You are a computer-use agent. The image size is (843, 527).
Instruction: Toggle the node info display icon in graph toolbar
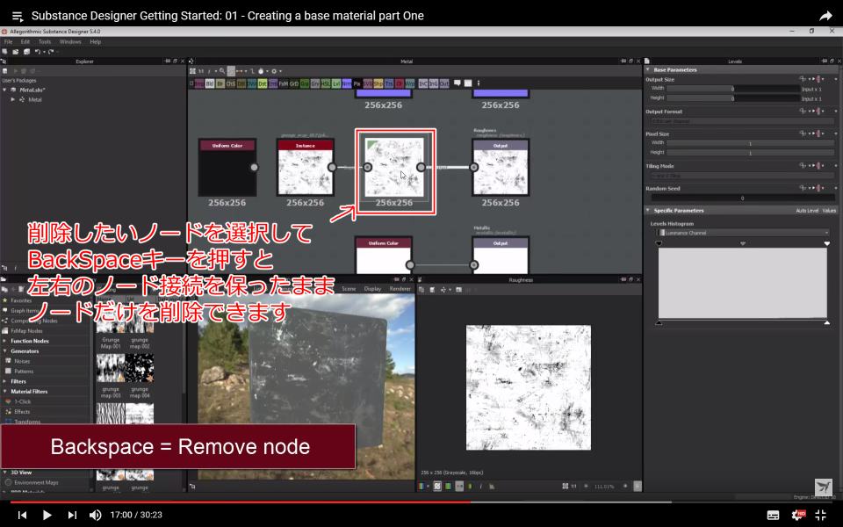pyautogui.click(x=209, y=71)
